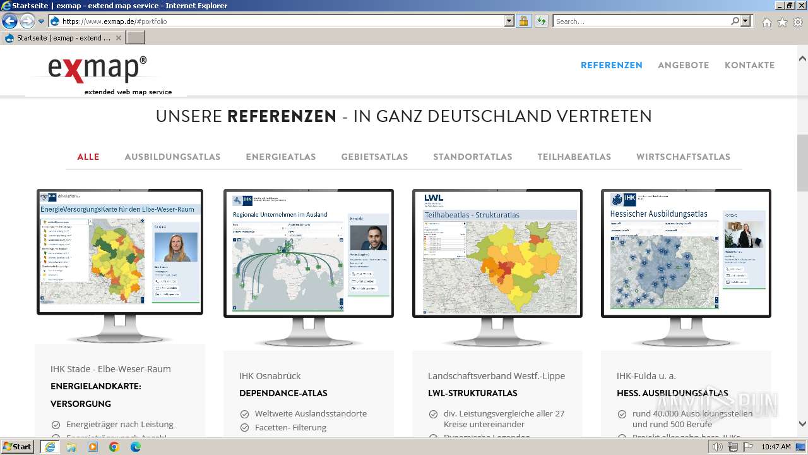Open the search provider dropdown arrow
Screen dimensions: 808x455
746,21
